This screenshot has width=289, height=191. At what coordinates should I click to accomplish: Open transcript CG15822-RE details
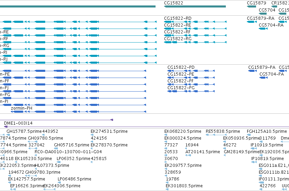pos(177,25)
